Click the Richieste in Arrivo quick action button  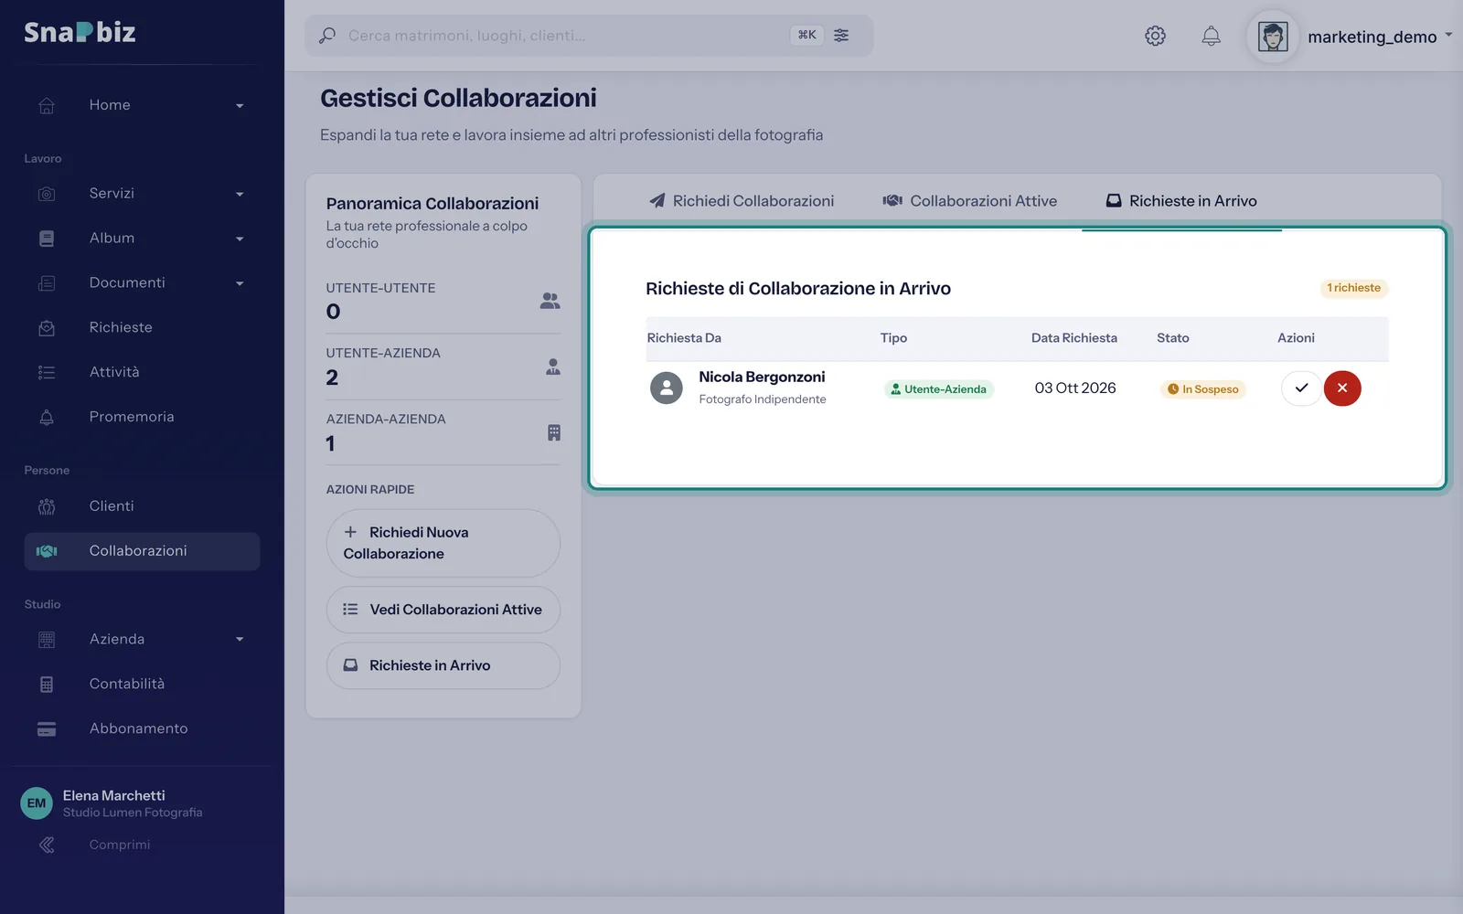pyautogui.click(x=443, y=665)
